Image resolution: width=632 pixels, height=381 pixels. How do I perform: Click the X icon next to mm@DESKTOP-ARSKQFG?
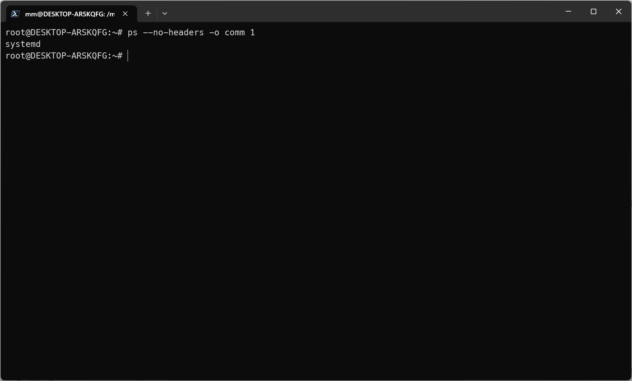point(125,13)
